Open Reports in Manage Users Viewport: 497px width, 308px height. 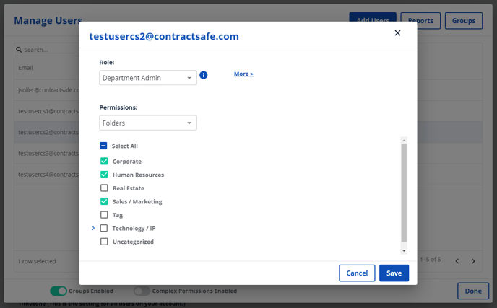[x=420, y=21]
